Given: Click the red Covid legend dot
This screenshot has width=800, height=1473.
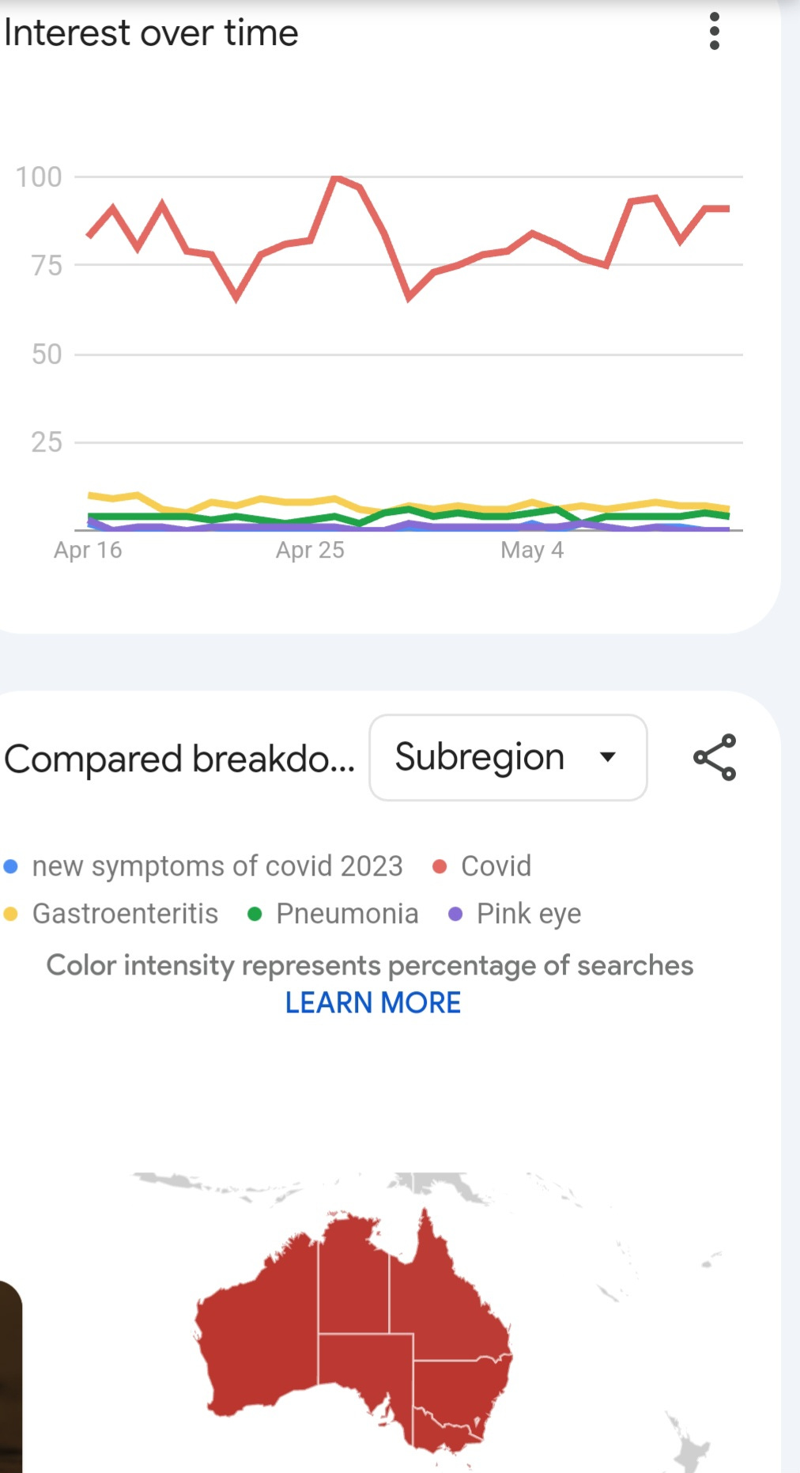Looking at the screenshot, I should pyautogui.click(x=440, y=866).
